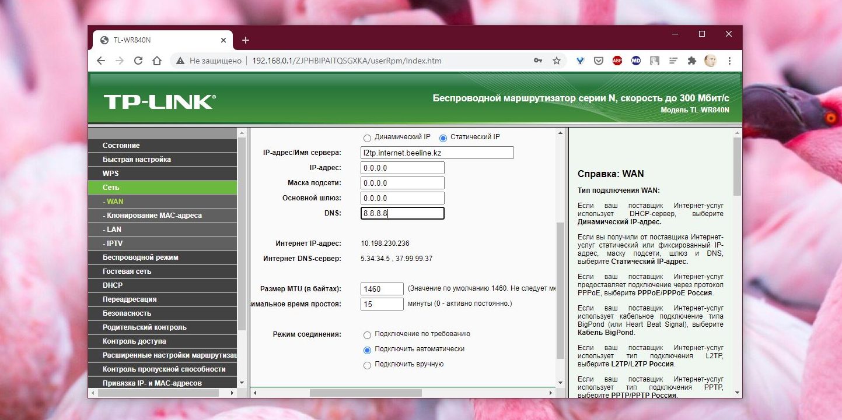
Task: Click the idle time field 15
Action: 382,304
